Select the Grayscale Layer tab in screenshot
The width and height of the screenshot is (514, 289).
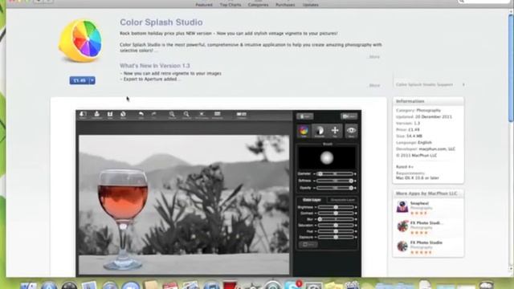[x=343, y=200]
